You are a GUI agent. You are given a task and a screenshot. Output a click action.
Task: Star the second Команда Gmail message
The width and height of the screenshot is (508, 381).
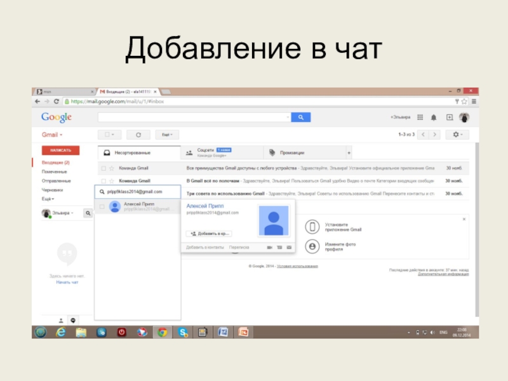pyautogui.click(x=112, y=181)
